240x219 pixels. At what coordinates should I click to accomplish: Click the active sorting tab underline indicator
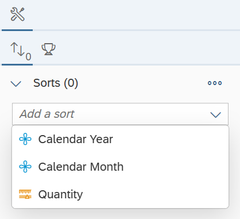pos(17,64)
